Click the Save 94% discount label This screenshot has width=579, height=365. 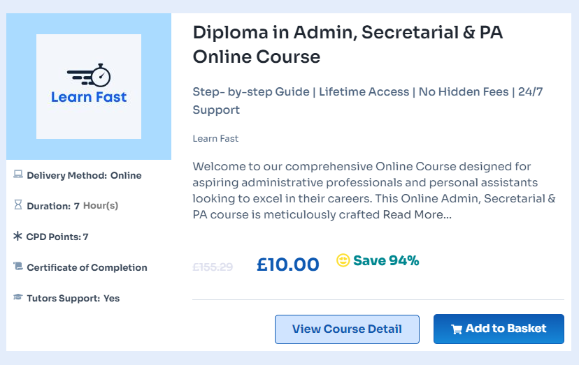pos(386,260)
